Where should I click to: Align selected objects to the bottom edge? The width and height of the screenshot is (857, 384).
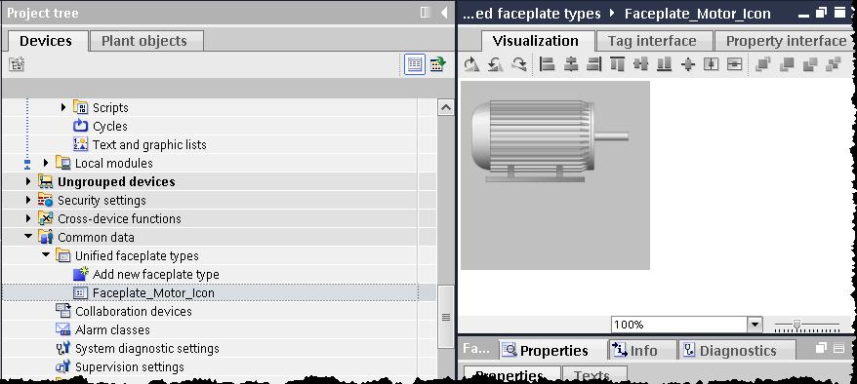(664, 64)
